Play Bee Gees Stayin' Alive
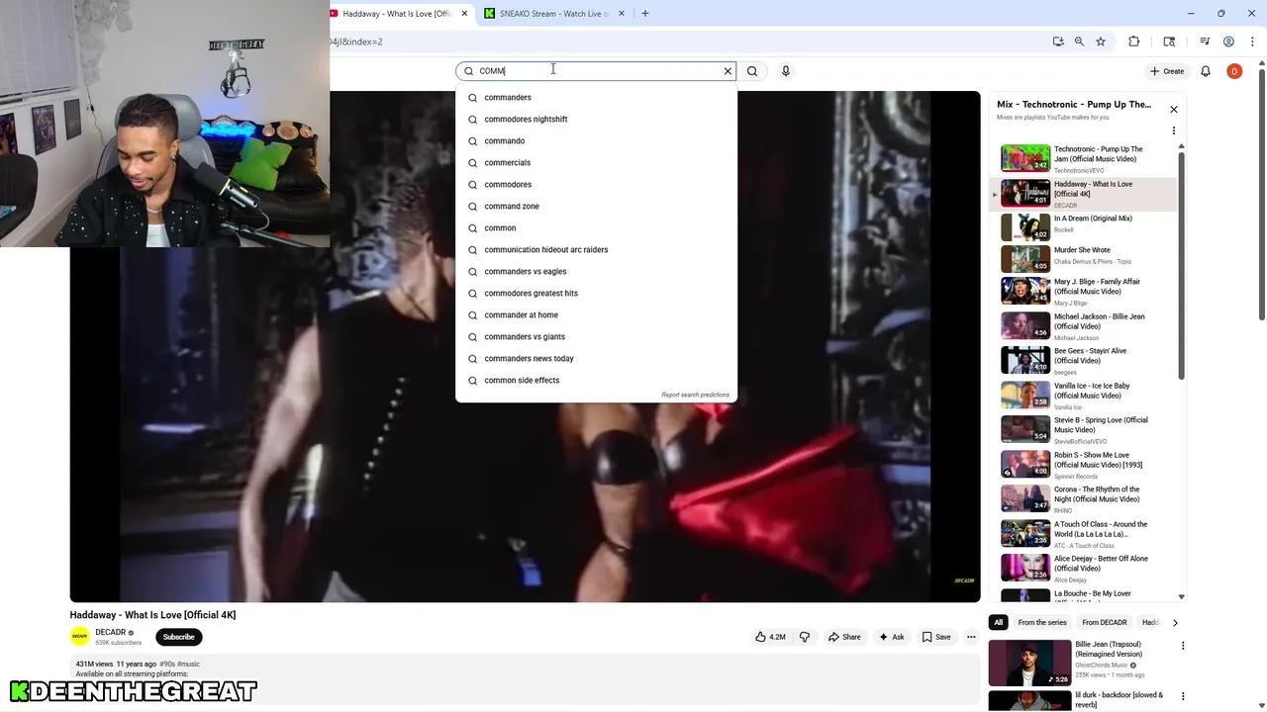Image resolution: width=1267 pixels, height=712 pixels. click(x=1085, y=361)
